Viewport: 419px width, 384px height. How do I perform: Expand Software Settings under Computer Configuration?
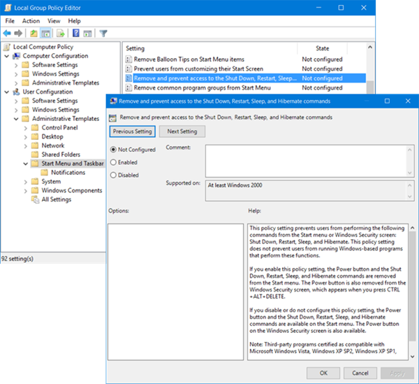click(x=16, y=65)
